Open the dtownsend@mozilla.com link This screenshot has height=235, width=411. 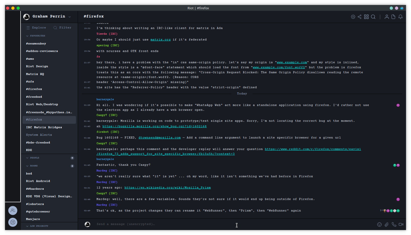(x=159, y=138)
